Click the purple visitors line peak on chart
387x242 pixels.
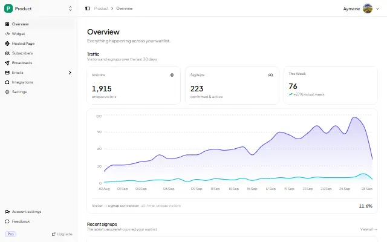coord(355,117)
